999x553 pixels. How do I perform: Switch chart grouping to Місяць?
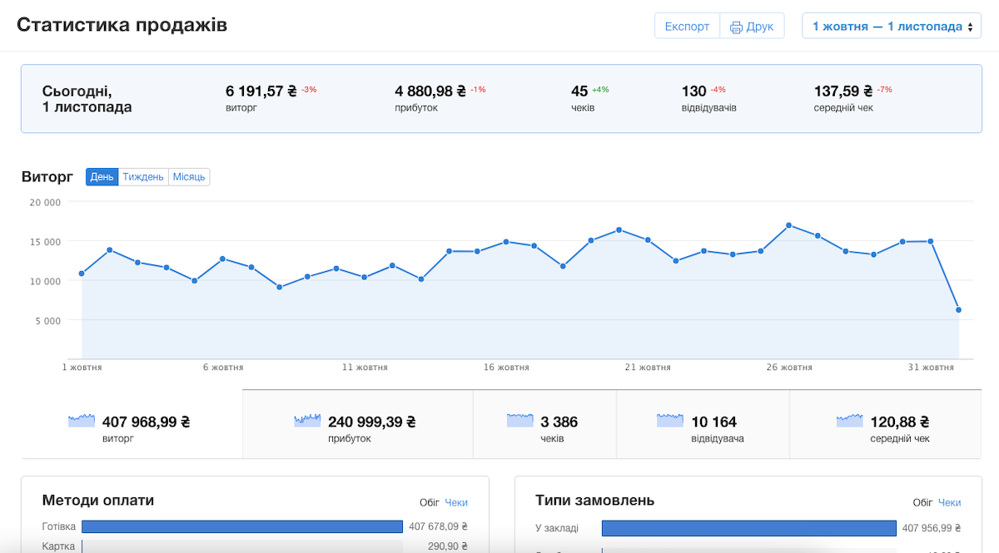(x=189, y=177)
